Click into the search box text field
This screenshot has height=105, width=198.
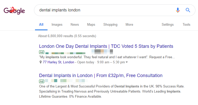[x=106, y=10]
